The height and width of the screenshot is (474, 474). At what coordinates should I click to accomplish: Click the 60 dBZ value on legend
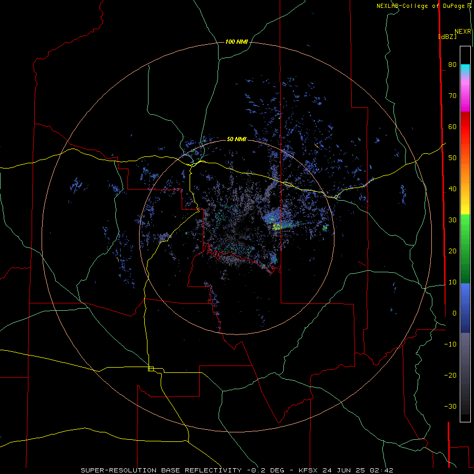pyautogui.click(x=452, y=126)
